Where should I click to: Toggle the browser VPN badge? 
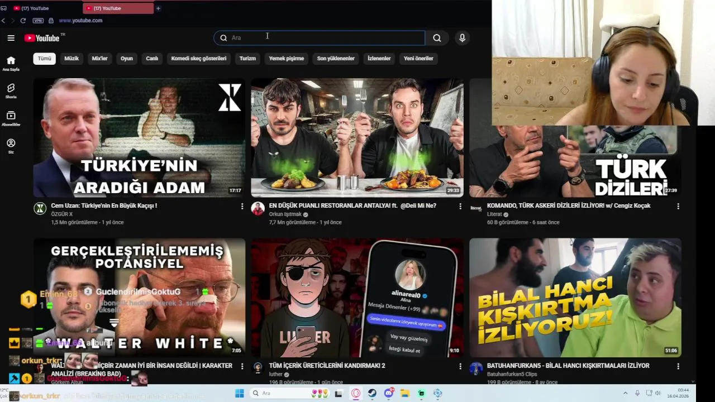38,21
